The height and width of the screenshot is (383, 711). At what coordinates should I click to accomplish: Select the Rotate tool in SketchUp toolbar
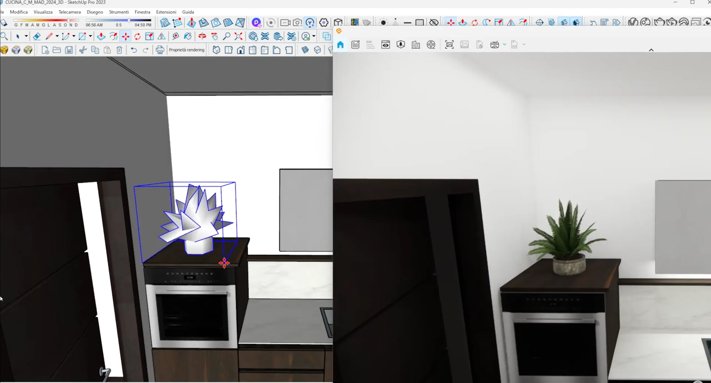tap(137, 36)
